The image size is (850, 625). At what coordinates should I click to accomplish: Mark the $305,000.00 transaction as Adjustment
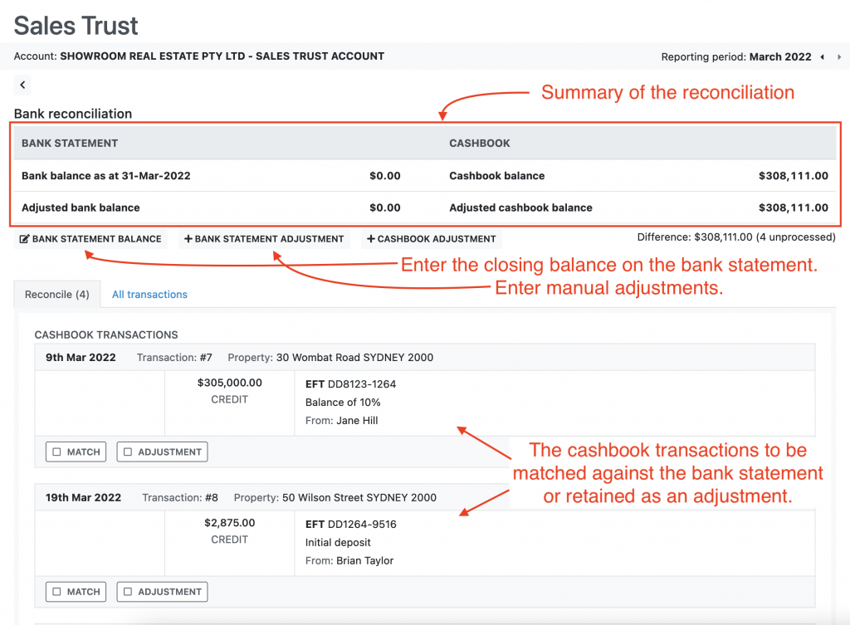(163, 452)
